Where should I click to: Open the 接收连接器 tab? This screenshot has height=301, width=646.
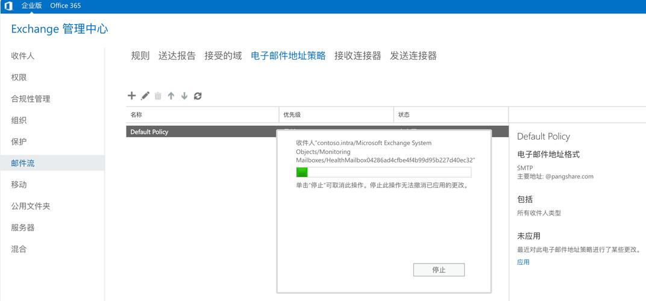[357, 55]
